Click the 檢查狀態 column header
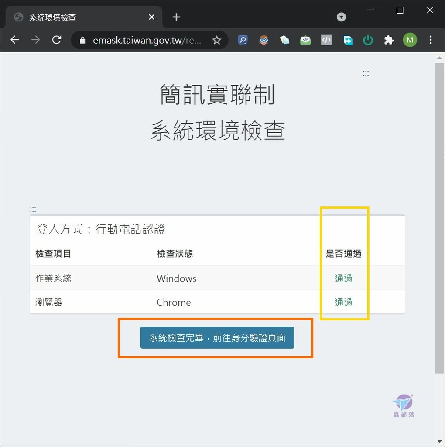 [175, 254]
